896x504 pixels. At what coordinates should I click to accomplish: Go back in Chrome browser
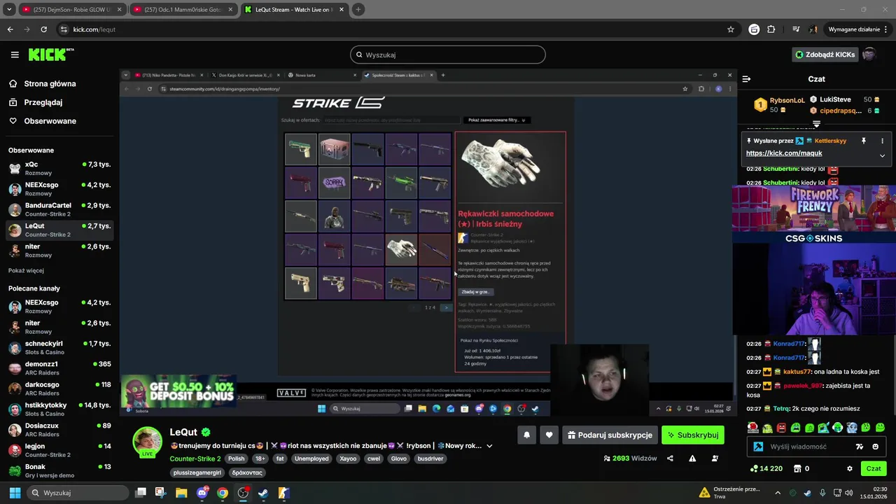click(10, 29)
